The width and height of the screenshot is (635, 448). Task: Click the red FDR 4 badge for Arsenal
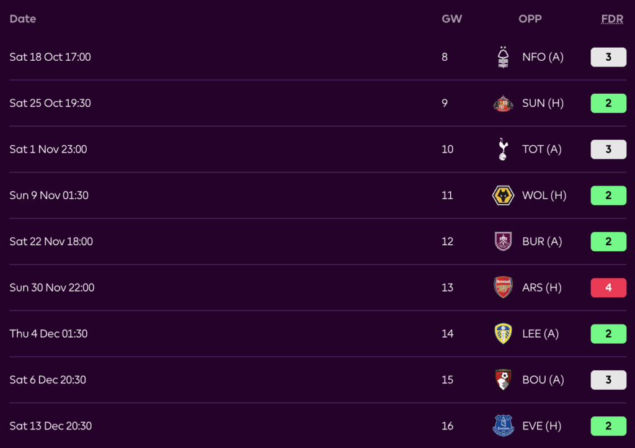pyautogui.click(x=608, y=287)
